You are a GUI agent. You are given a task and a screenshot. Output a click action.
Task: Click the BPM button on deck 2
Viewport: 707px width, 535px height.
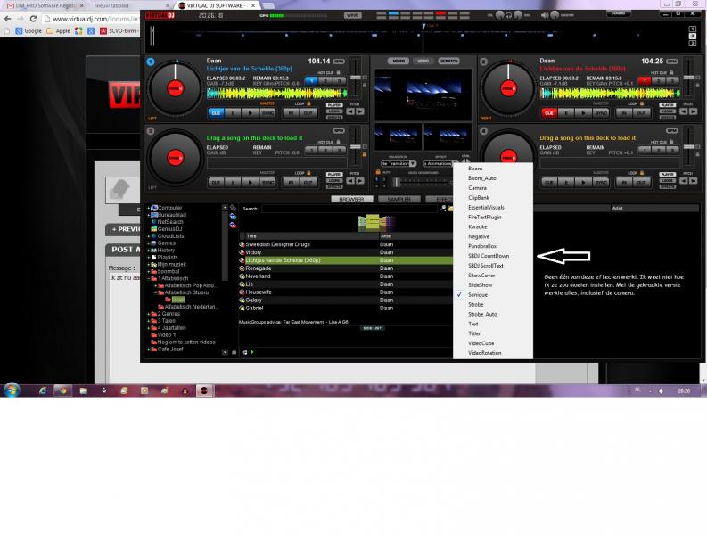tap(672, 62)
